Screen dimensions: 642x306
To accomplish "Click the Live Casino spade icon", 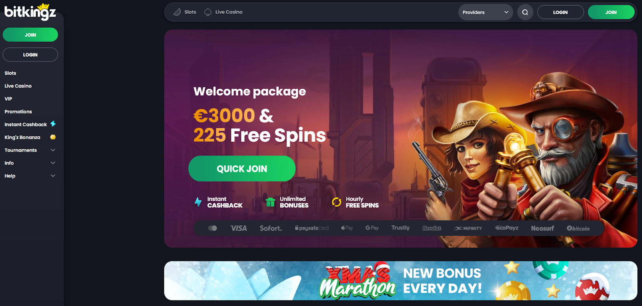I will (x=208, y=12).
